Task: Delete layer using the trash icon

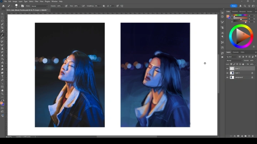Action: pyautogui.click(x=252, y=136)
